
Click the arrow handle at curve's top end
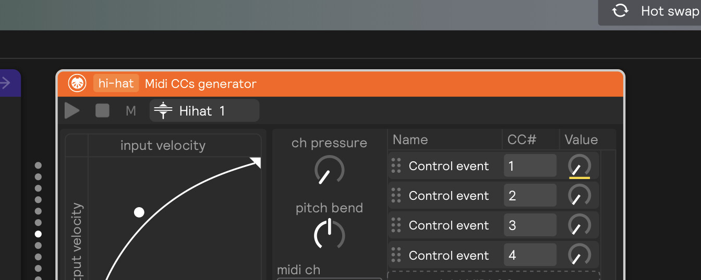point(255,162)
